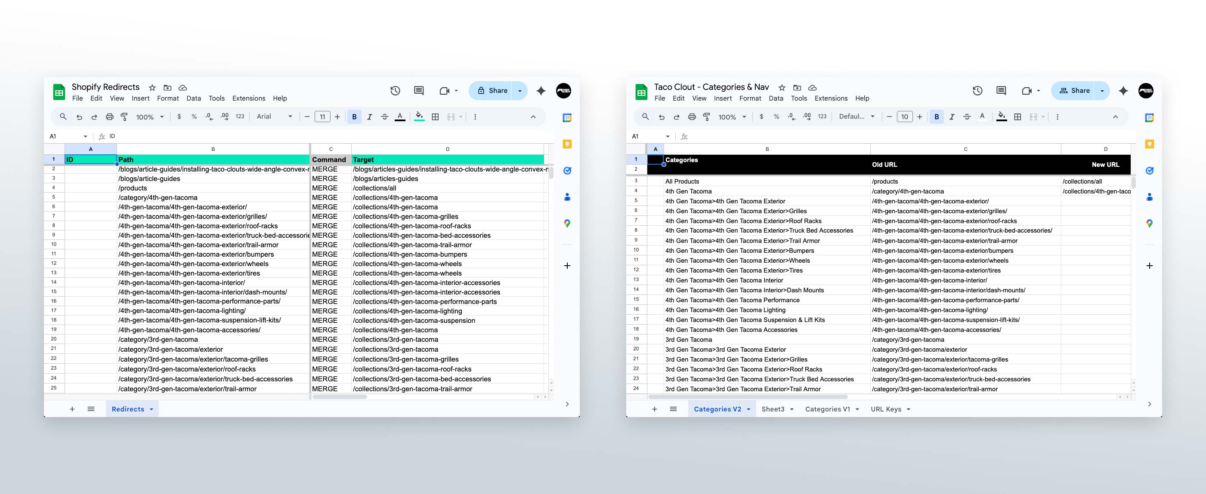This screenshot has width=1206, height=494.
Task: Open Default font dropdown in Taco Clout
Action: [857, 117]
